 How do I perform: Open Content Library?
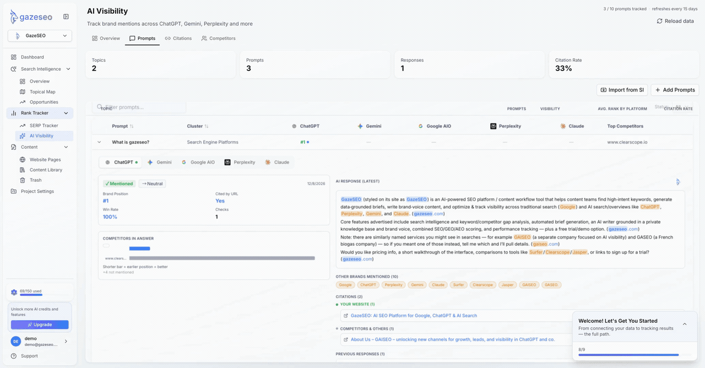pos(46,170)
